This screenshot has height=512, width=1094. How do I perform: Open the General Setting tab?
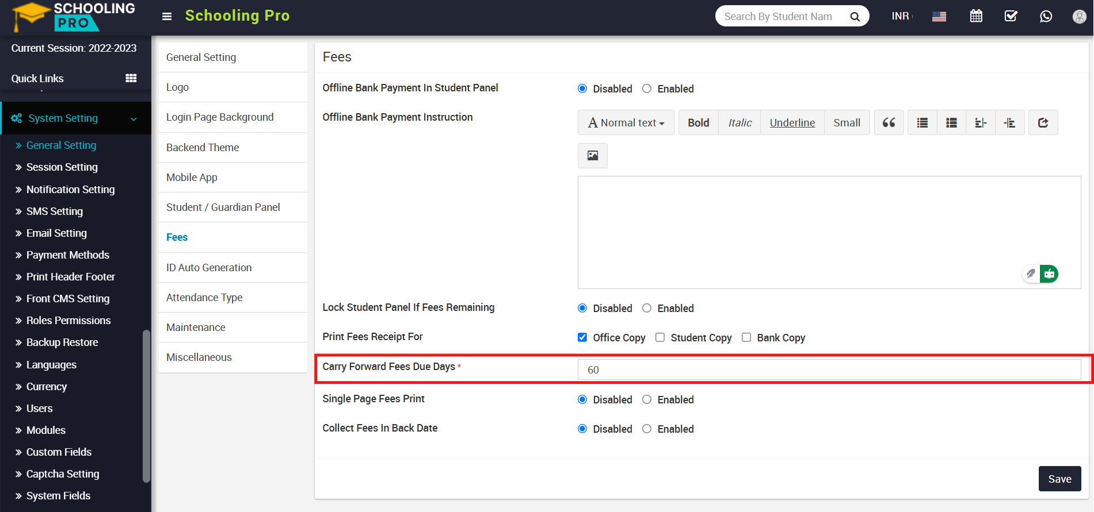pos(232,57)
